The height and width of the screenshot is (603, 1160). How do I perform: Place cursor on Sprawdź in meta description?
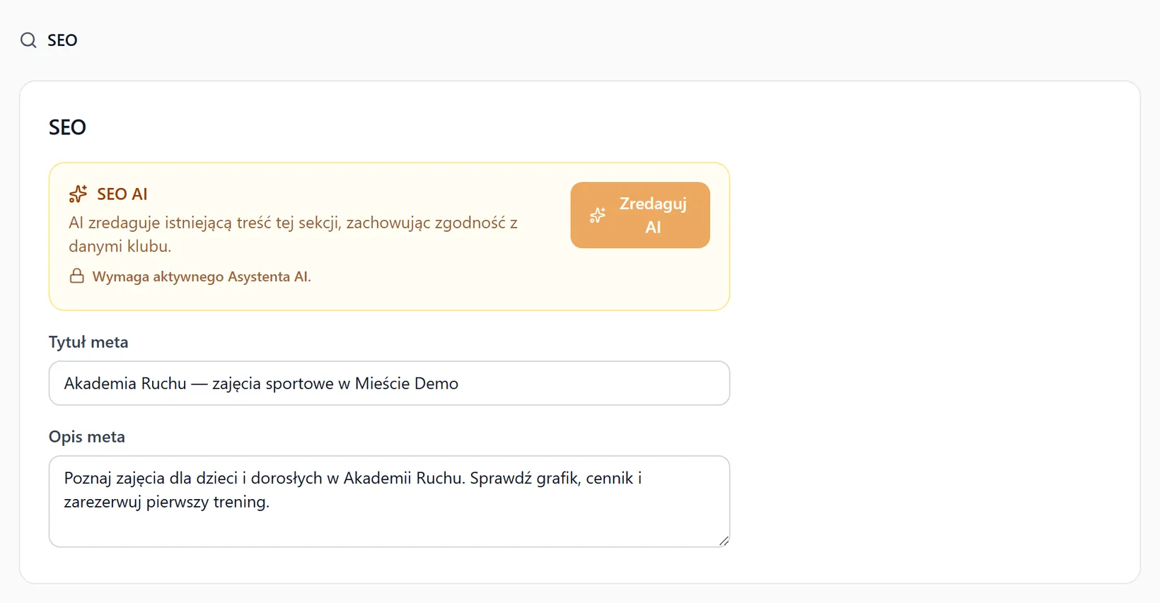click(501, 478)
